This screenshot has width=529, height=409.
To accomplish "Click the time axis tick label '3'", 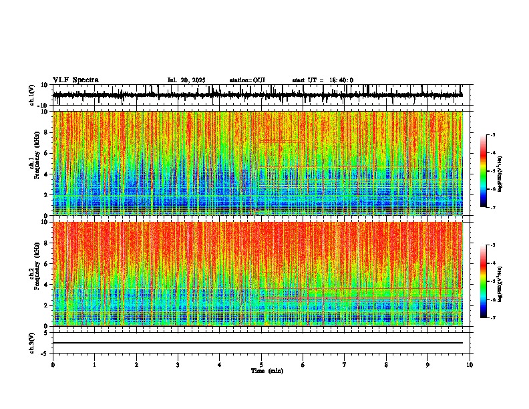I will tap(178, 365).
